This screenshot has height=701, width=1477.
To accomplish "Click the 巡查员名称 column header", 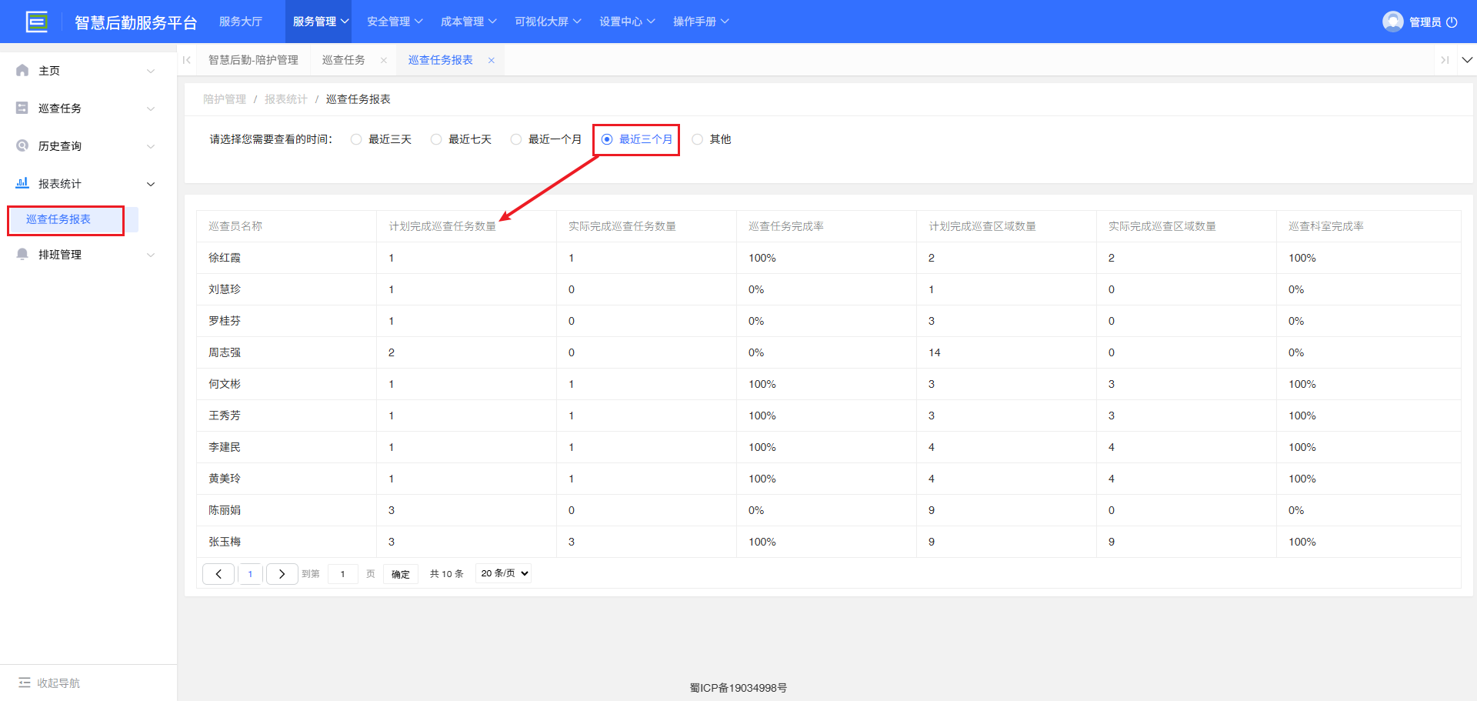I will pos(235,226).
